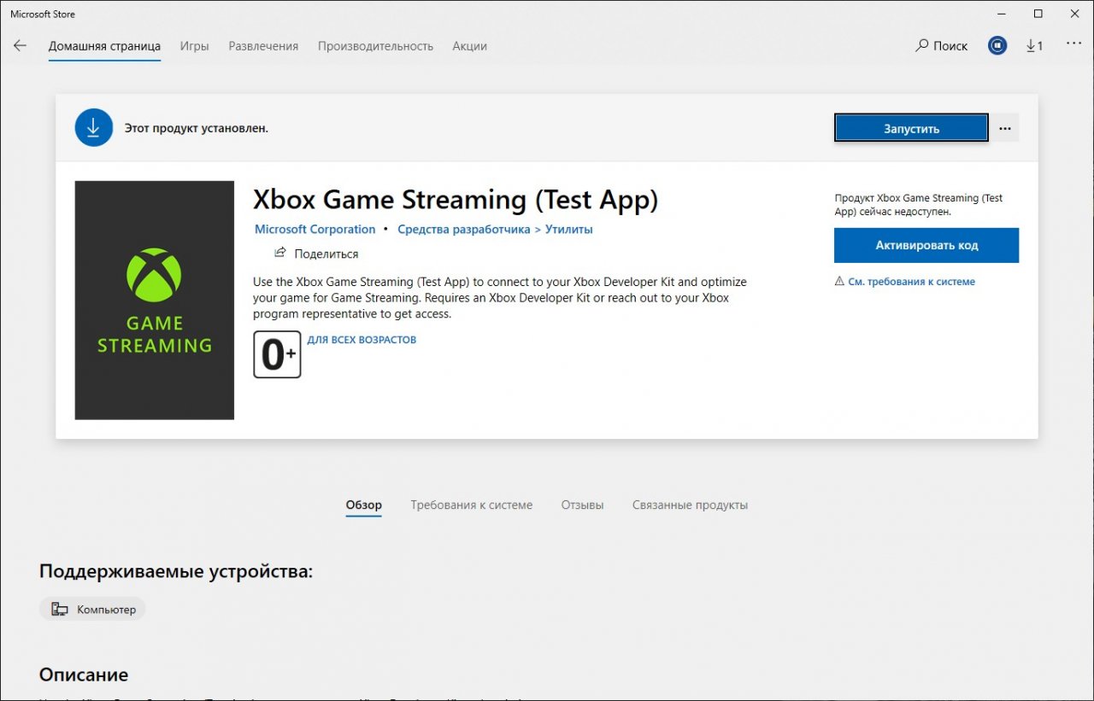The height and width of the screenshot is (701, 1094).
Task: Click the product unavailable notice text
Action: (x=919, y=205)
